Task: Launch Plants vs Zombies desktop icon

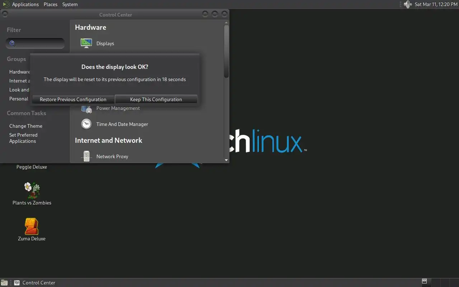Action: point(32,190)
